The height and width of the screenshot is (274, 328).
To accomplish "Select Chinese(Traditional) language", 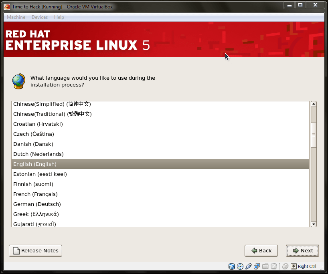I will [x=160, y=114].
